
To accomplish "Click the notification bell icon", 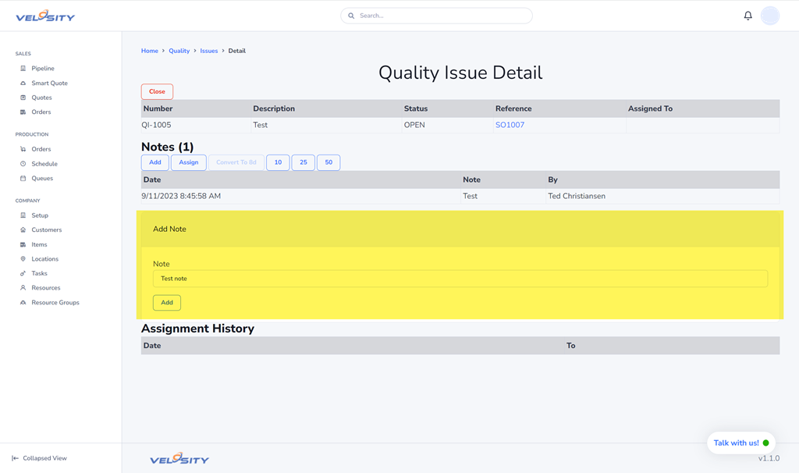I will tap(748, 16).
